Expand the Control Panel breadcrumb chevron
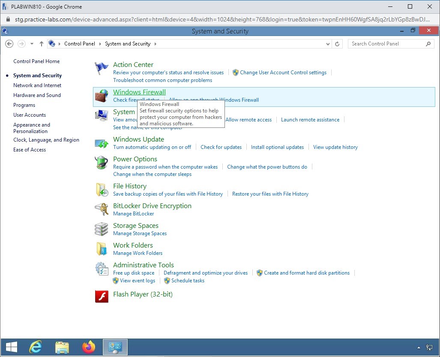440x357 pixels. tap(100, 44)
